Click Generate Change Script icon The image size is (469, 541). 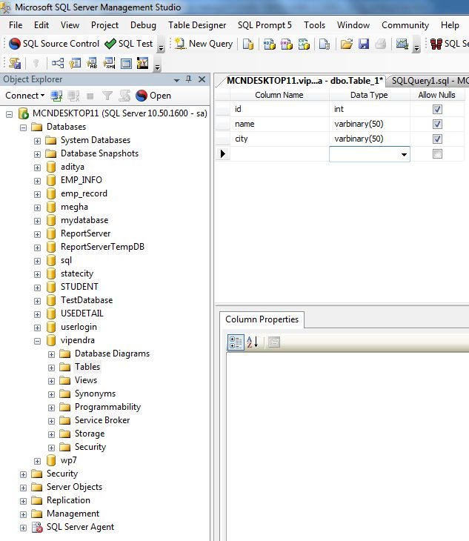[x=15, y=64]
